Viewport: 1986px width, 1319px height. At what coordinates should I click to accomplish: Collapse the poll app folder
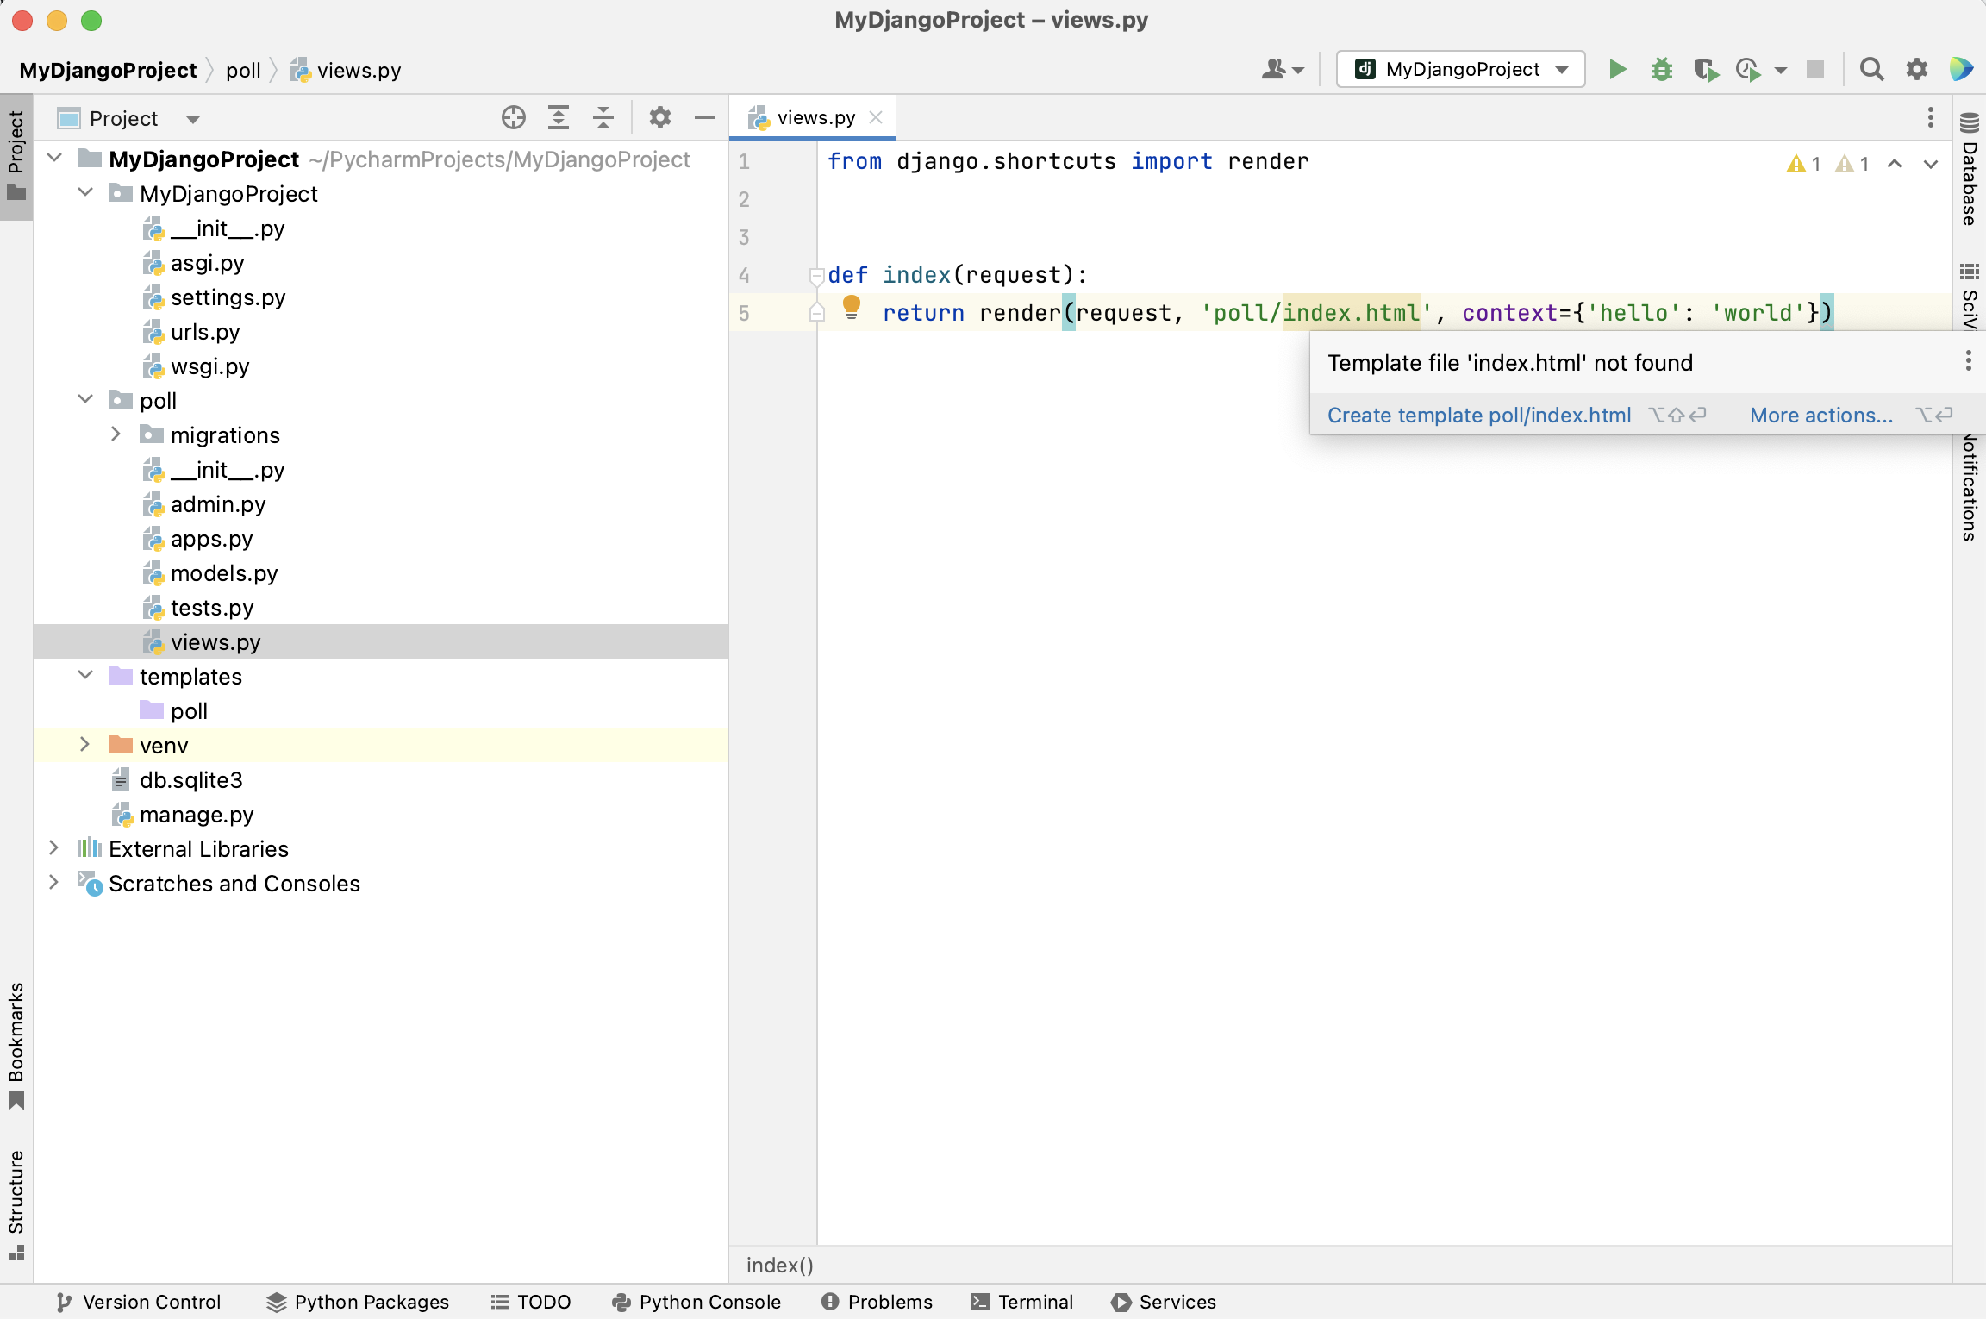tap(85, 399)
